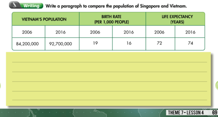Click the left green page-turn button
The width and height of the screenshot is (218, 117).
tap(1, 86)
